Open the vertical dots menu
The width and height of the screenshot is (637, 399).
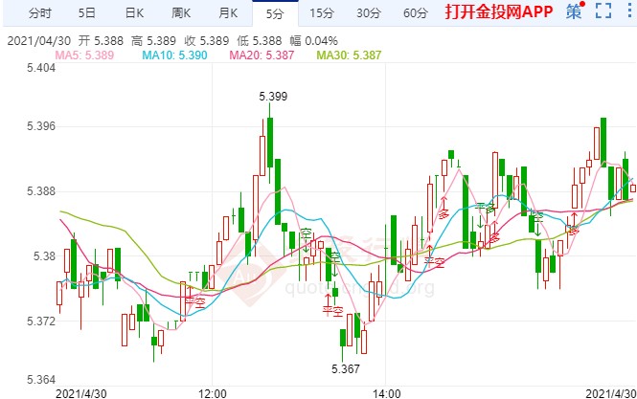coord(630,11)
